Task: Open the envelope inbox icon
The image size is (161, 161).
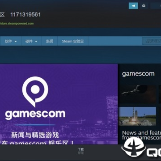Action: click(144, 6)
